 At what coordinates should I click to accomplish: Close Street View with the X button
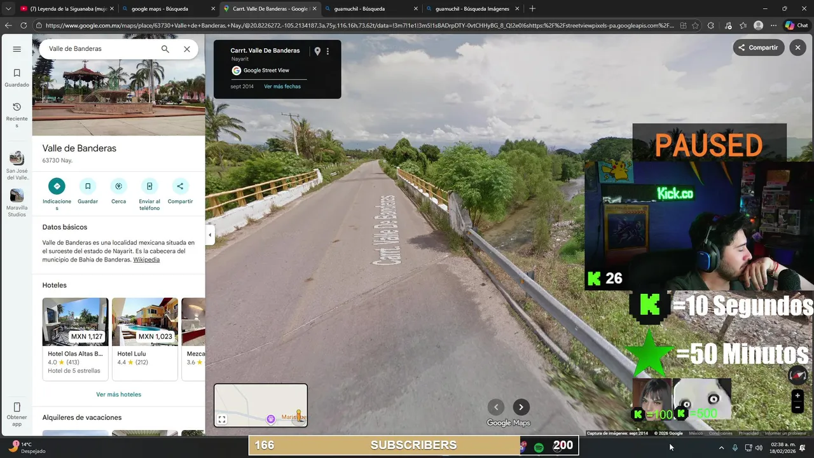coord(797,48)
